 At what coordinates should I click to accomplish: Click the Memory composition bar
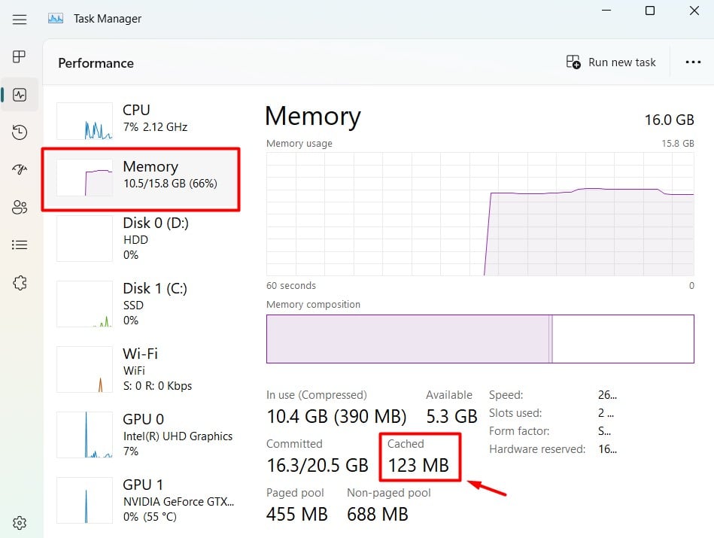point(480,339)
